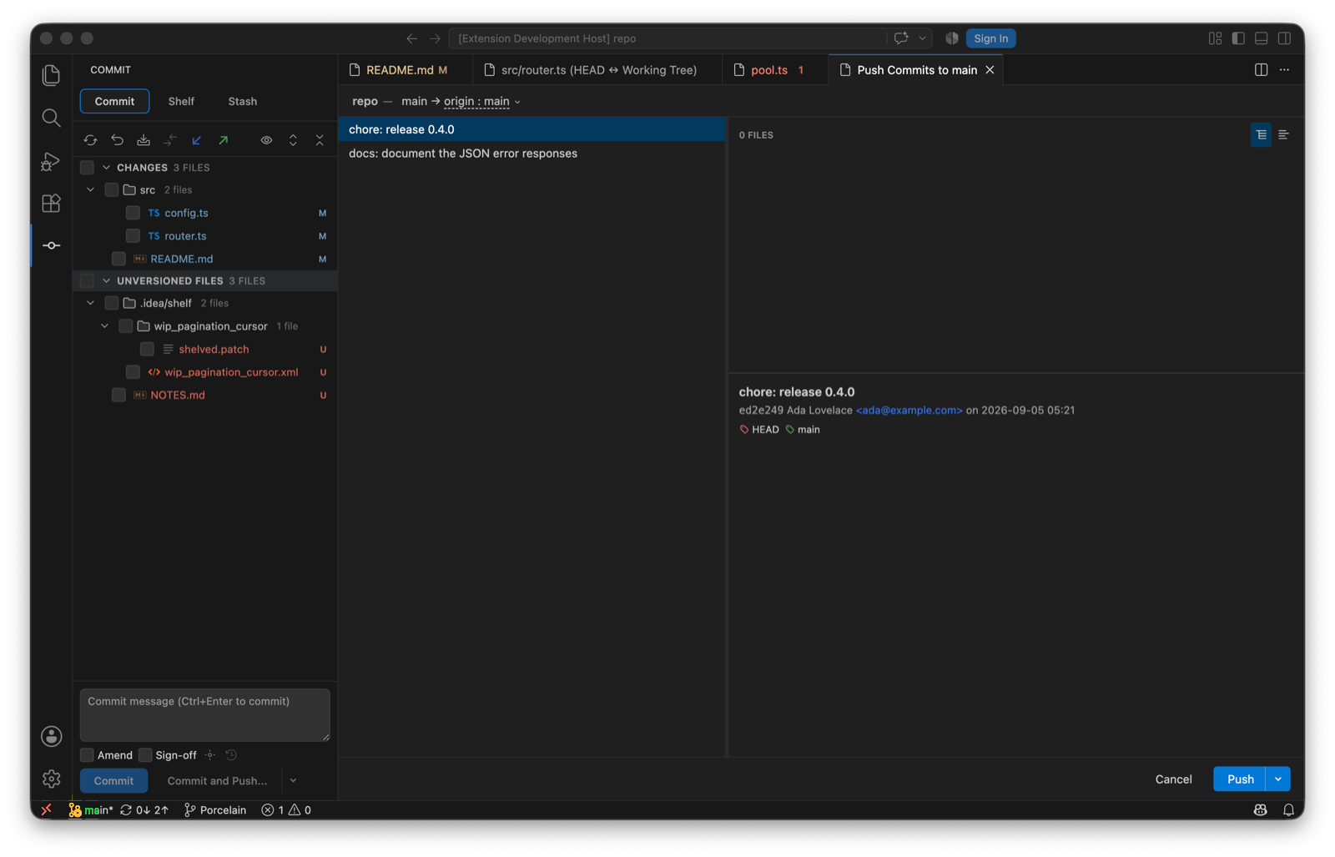
Task: Click the Shelve changes tray icon
Action: [144, 140]
